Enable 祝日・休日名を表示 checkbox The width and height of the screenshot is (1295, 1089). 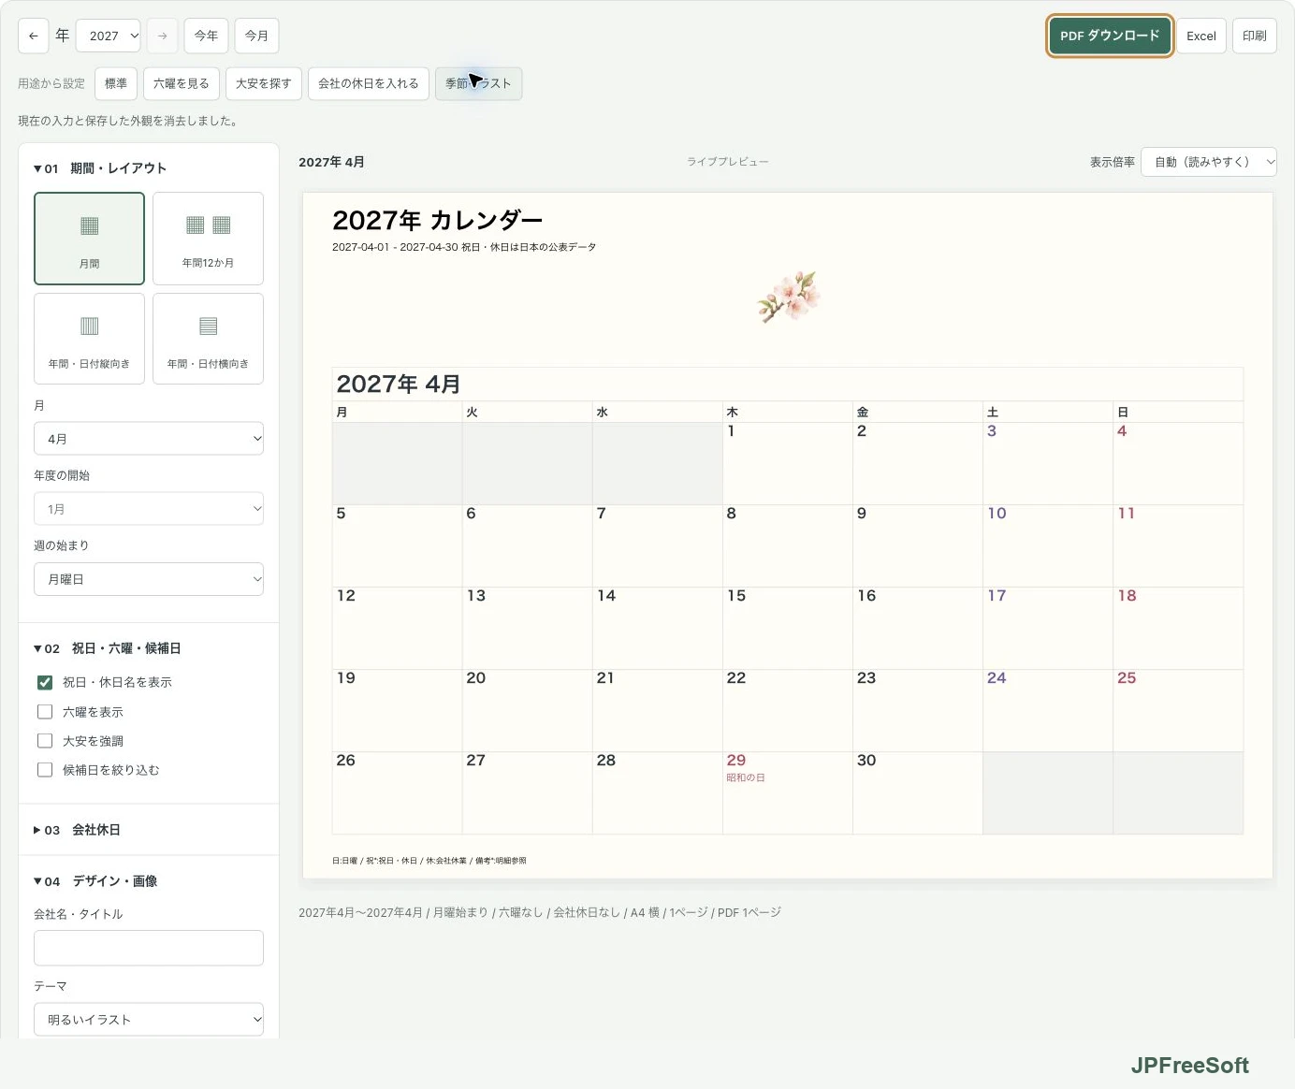click(45, 682)
